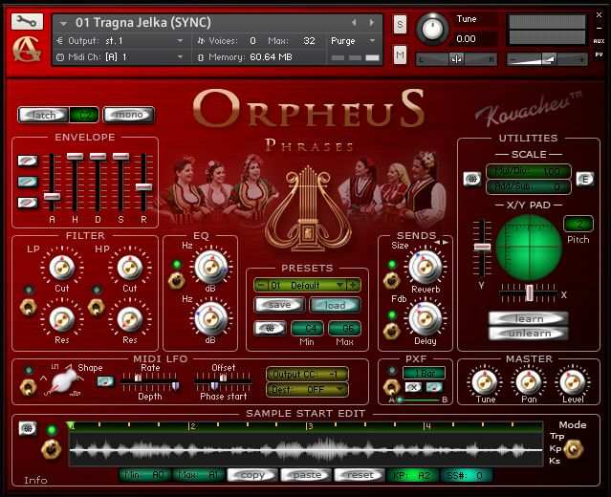
Task: Open the Output st. 1 dropdown
Action: [x=180, y=40]
